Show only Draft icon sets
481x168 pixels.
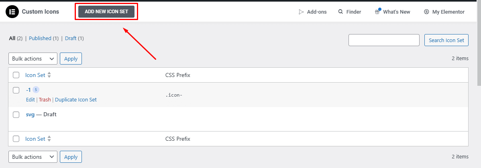pos(71,38)
